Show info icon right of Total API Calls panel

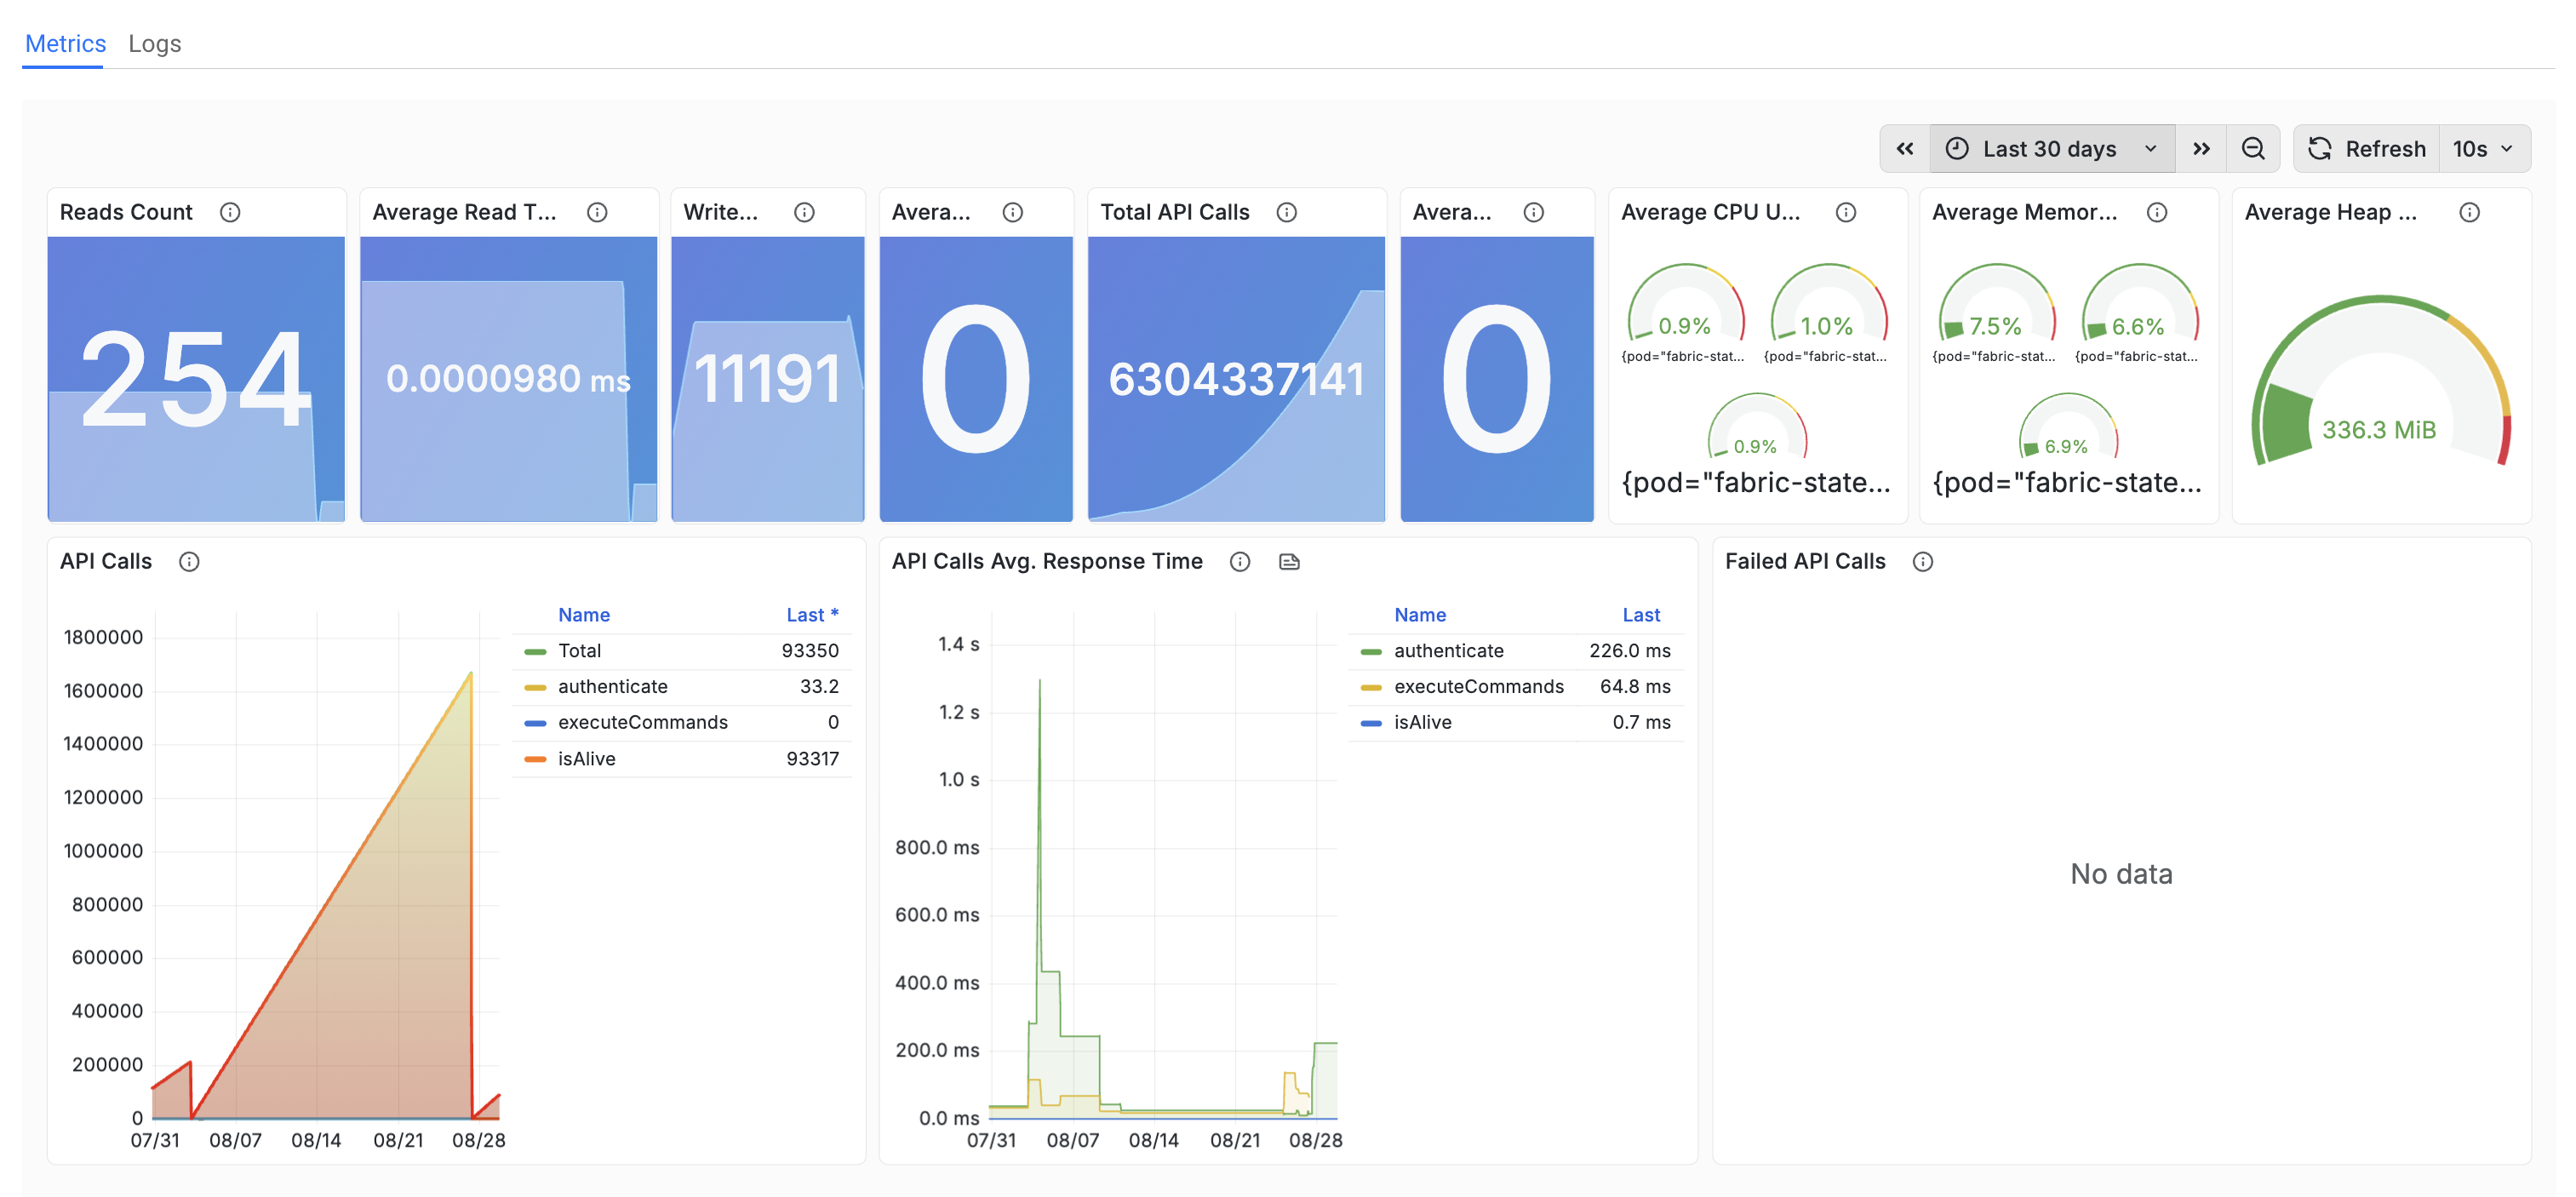1533,212
